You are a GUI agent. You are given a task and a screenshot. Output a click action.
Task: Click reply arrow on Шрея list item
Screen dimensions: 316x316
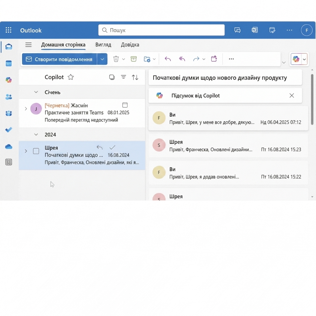point(100,147)
